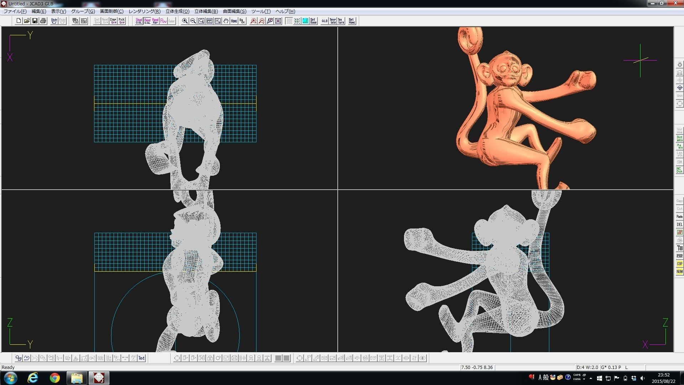This screenshot has width=684, height=385.
Task: Click the Set Home toolbar button
Action: tap(352, 21)
